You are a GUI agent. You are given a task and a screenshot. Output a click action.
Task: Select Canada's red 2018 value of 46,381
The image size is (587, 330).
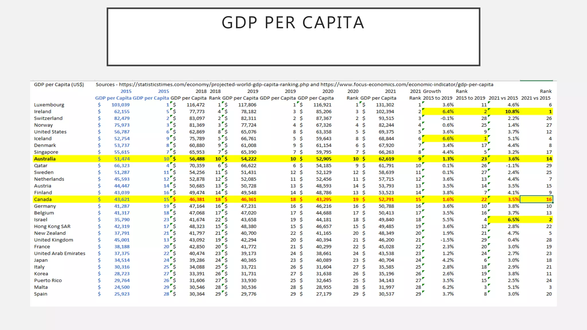pos(197,199)
